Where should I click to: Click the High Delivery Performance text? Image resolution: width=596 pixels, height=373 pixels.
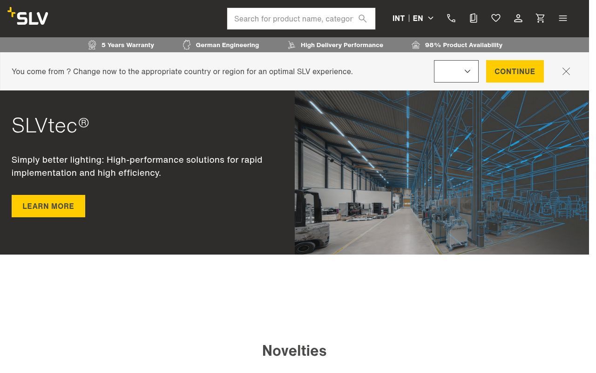click(x=342, y=45)
